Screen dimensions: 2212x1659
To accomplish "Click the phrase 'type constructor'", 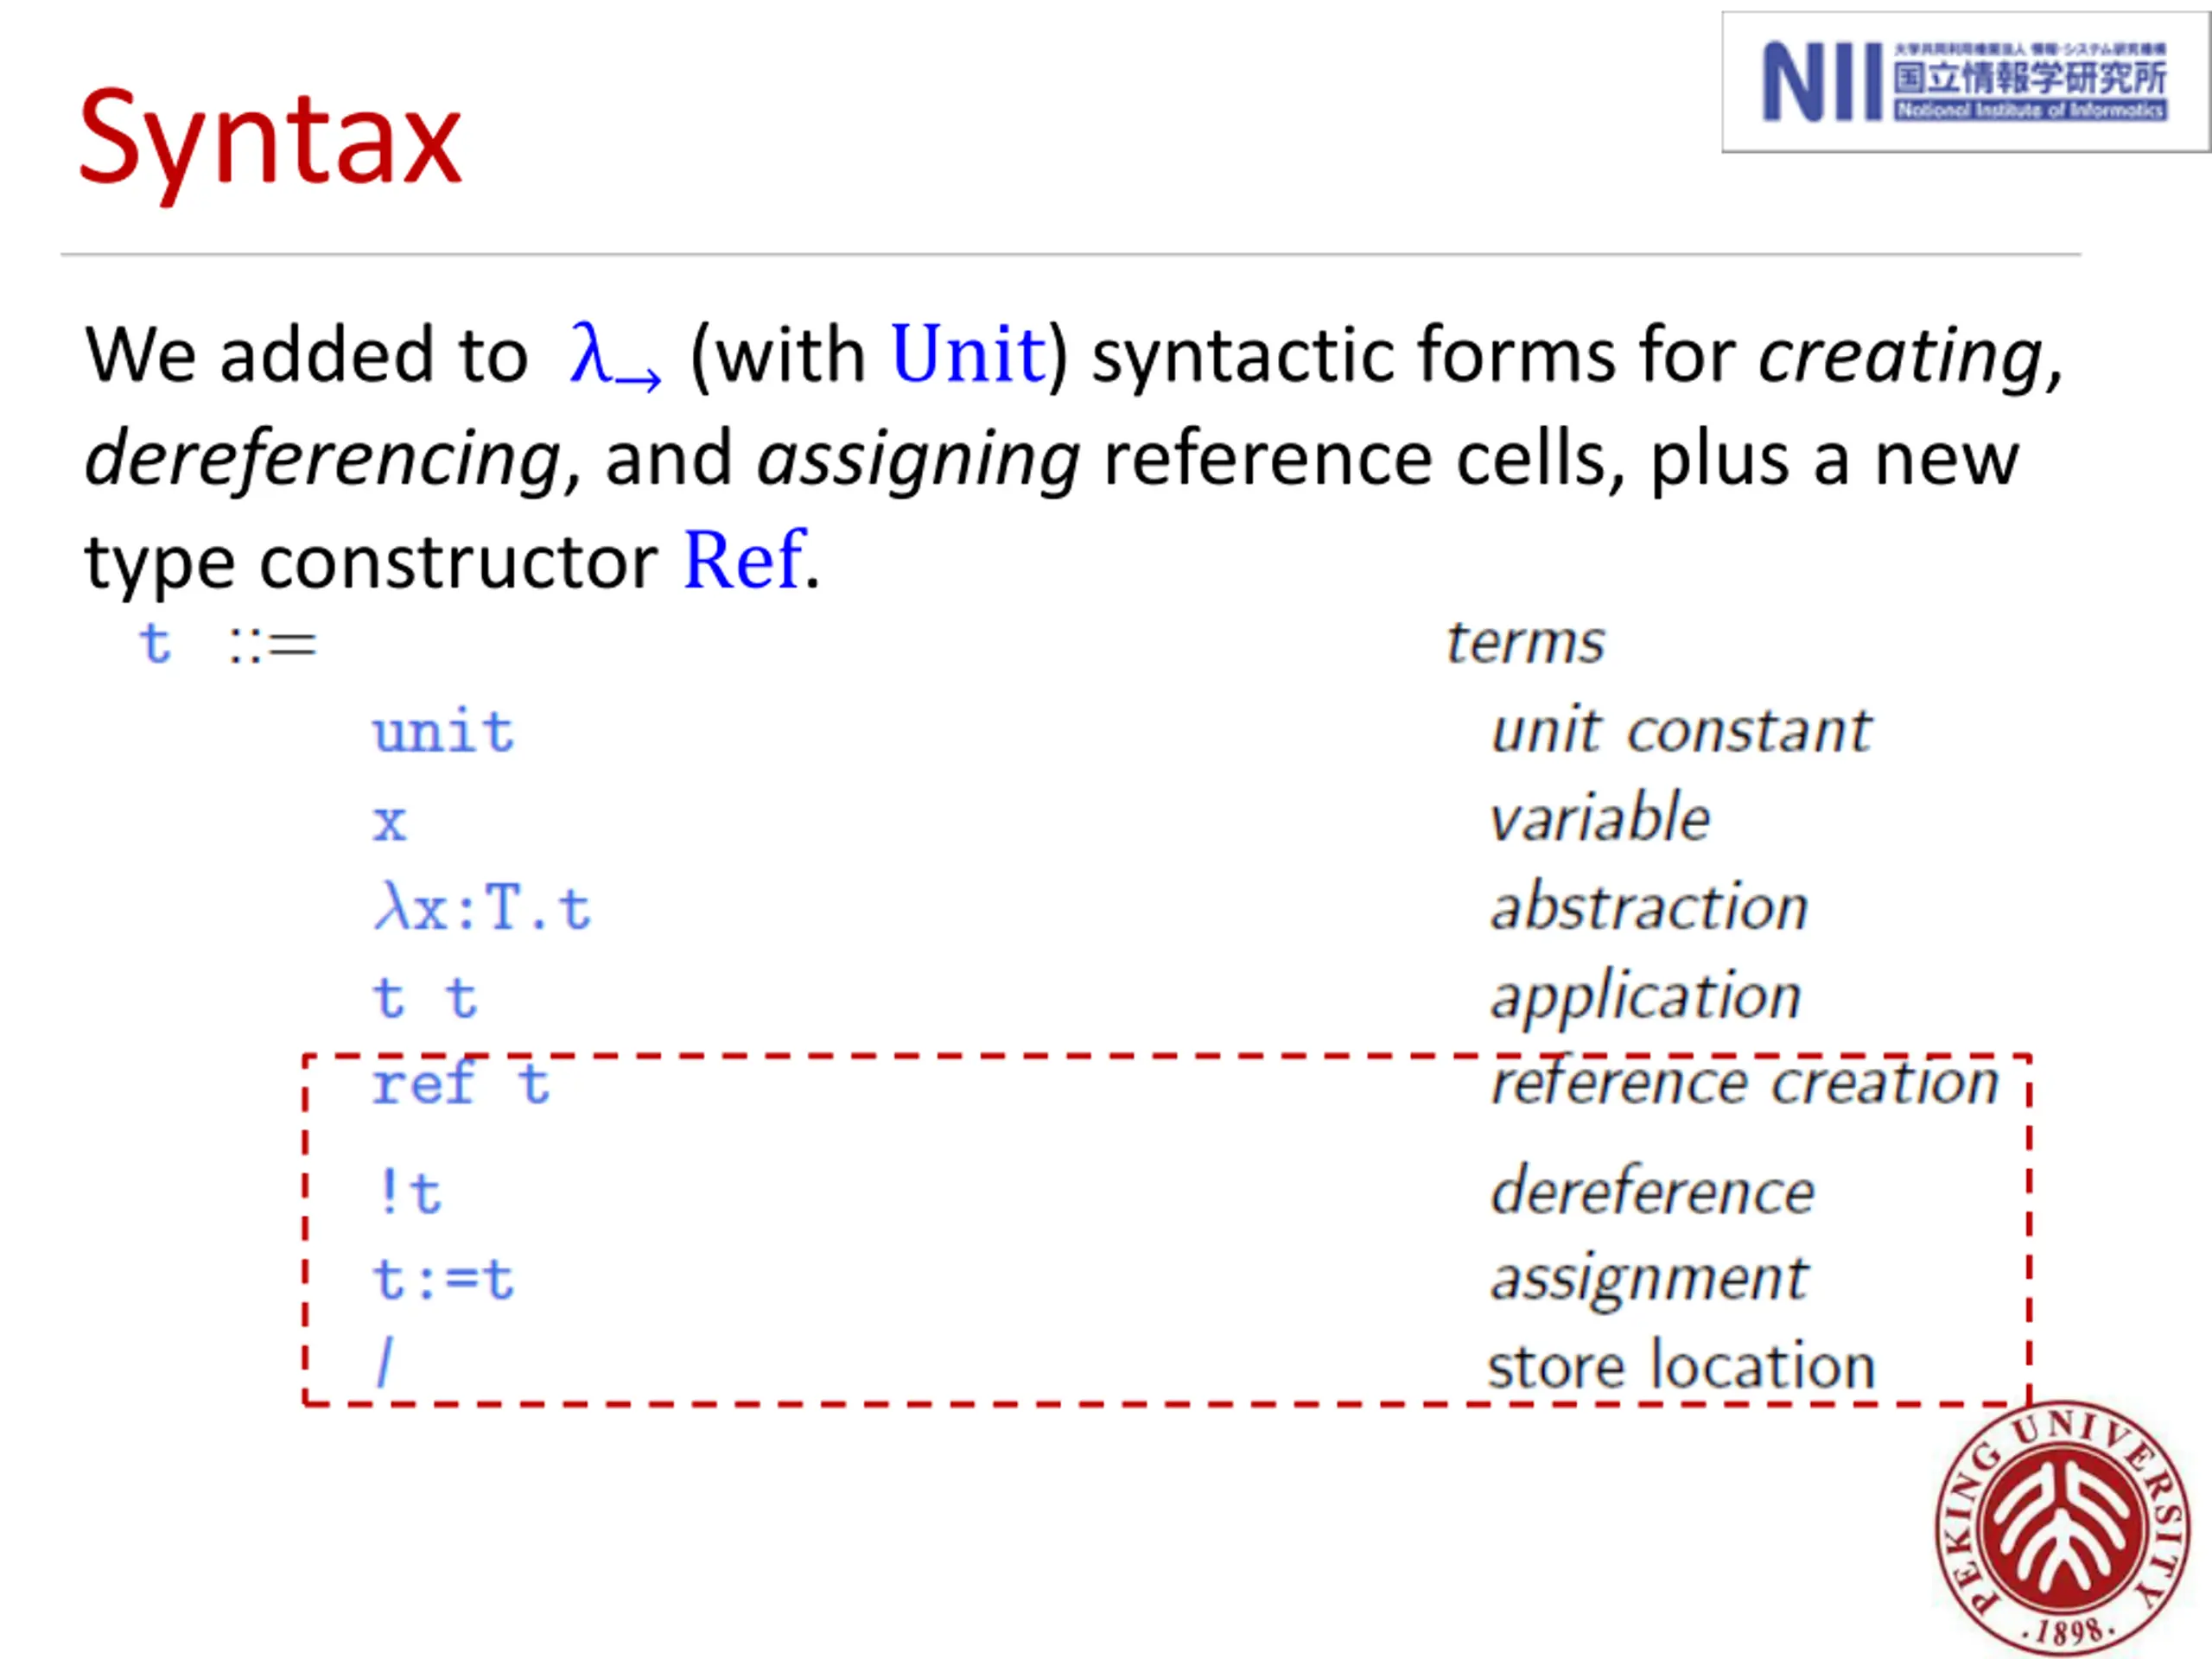I will tap(372, 565).
